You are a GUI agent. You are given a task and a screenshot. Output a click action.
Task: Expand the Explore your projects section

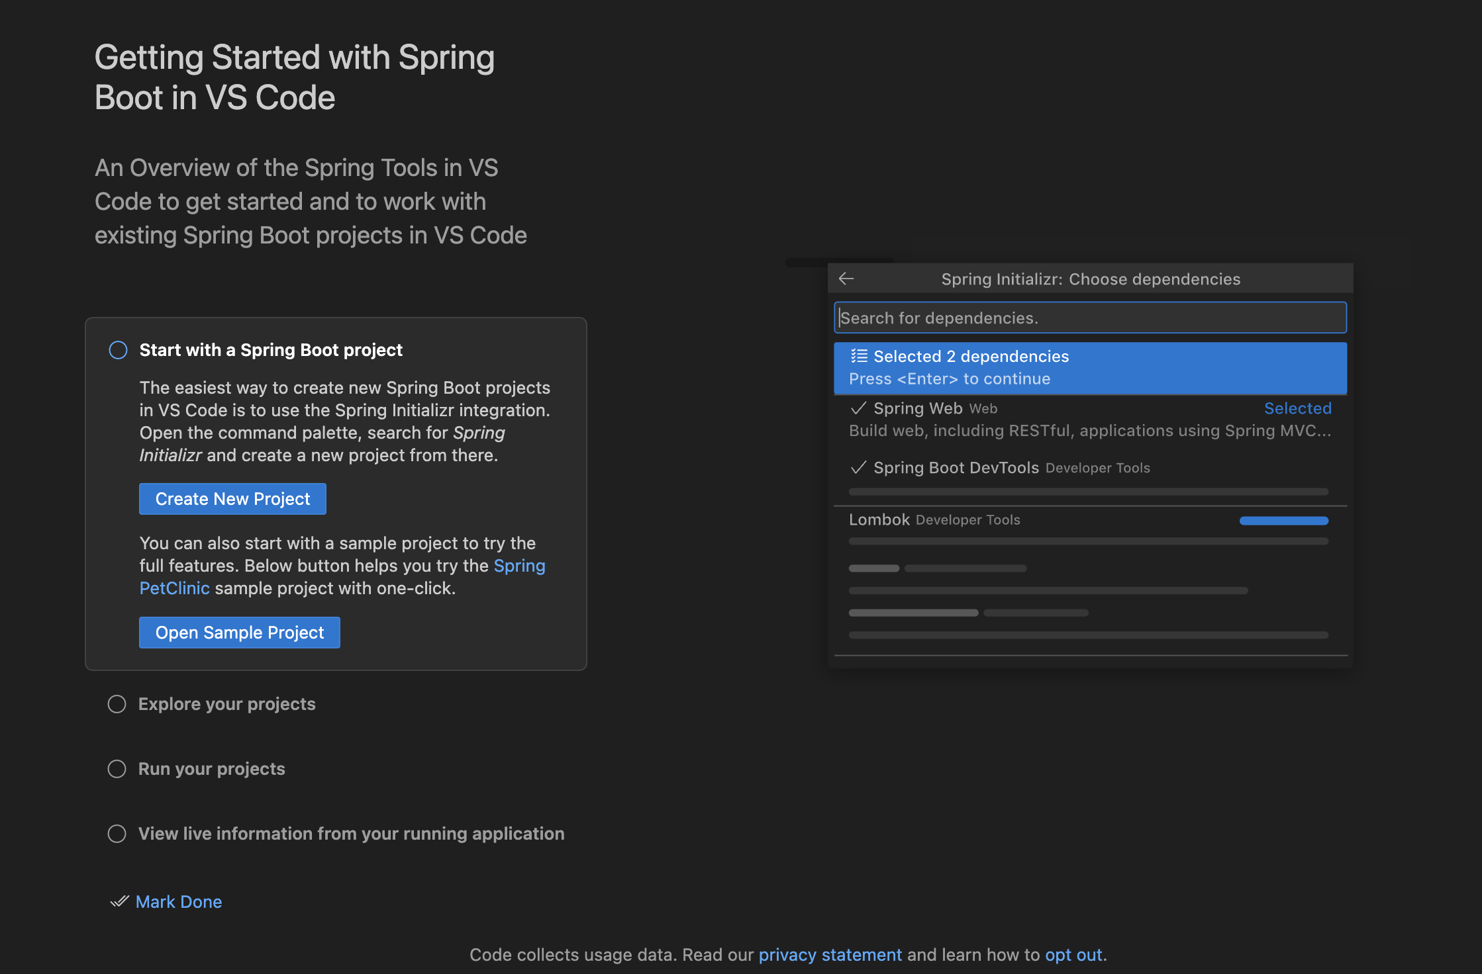pos(227,704)
